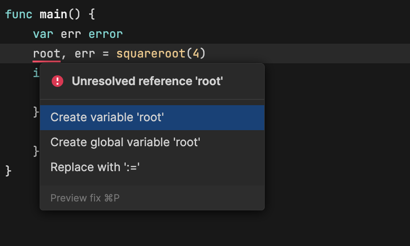Click the "Unresolved reference 'root'" message
This screenshot has width=410, height=246.
pos(147,81)
